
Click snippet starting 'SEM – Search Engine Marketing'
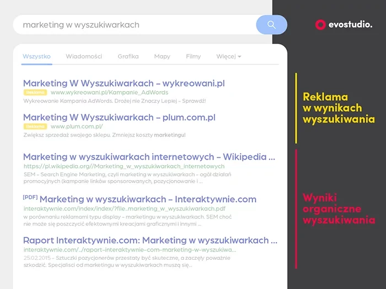pos(127,178)
